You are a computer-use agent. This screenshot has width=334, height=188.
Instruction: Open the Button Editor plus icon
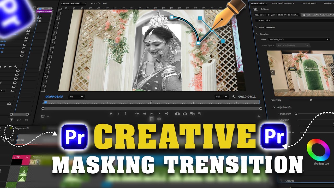pos(259,116)
